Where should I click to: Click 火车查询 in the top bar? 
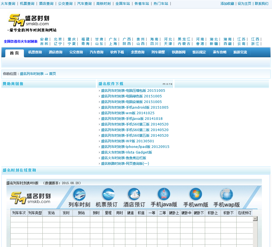[8, 4]
